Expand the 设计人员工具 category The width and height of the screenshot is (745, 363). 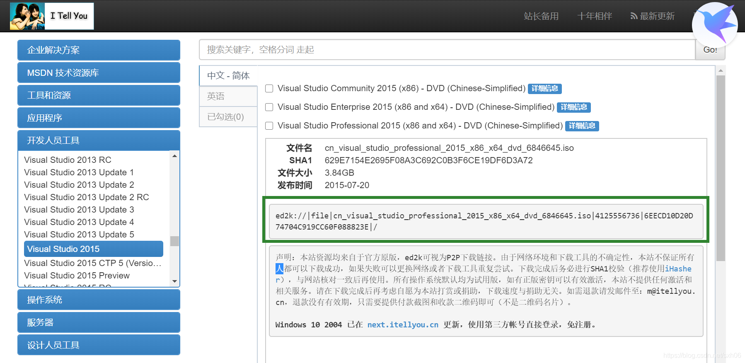pos(99,345)
